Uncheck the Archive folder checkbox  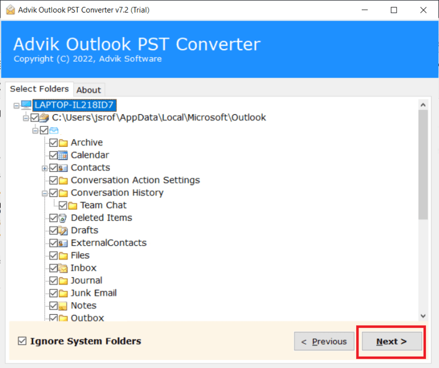tap(54, 143)
